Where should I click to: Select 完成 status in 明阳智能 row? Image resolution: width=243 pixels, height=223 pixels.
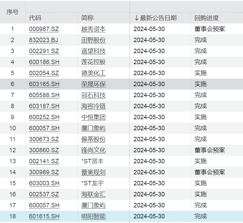[x=201, y=216]
